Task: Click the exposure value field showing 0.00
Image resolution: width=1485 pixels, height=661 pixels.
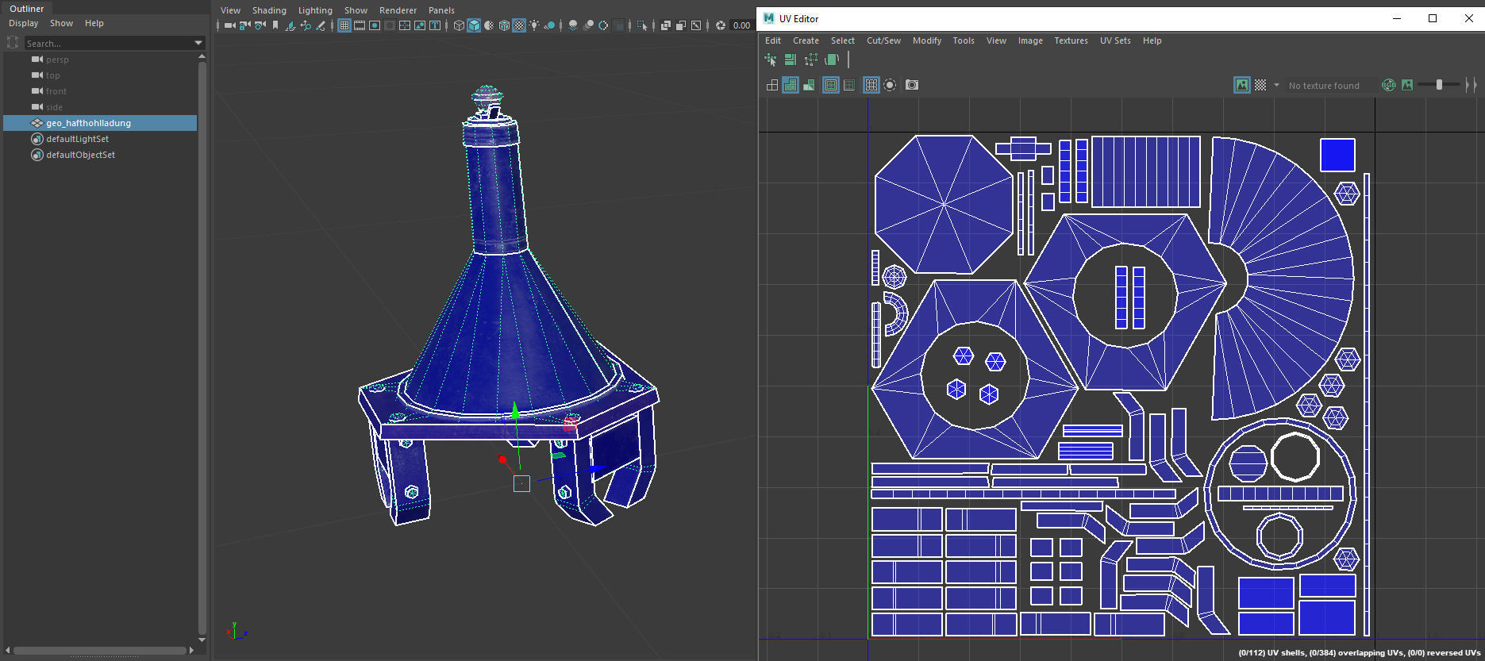Action: 742,25
